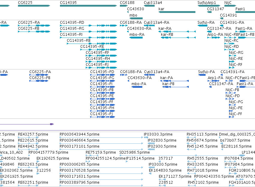Click EST RP003389796.5prime
255x187 pixels.
click(x=79, y=182)
